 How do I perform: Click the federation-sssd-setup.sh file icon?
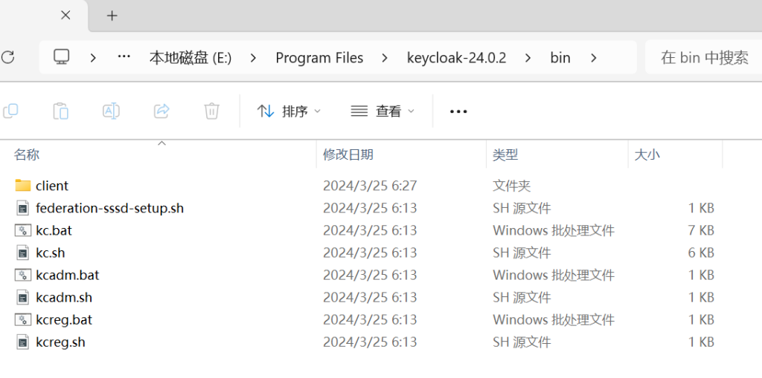point(23,208)
